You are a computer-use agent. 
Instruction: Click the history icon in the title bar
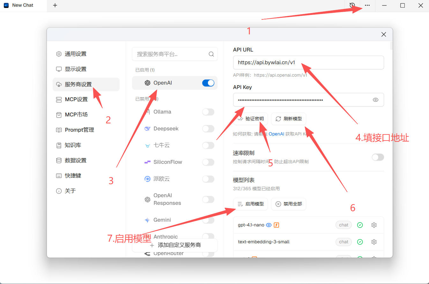(352, 5)
